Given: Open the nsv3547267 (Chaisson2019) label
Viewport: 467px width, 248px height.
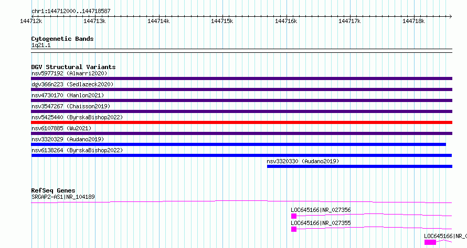Looking at the screenshot, I should (71, 106).
